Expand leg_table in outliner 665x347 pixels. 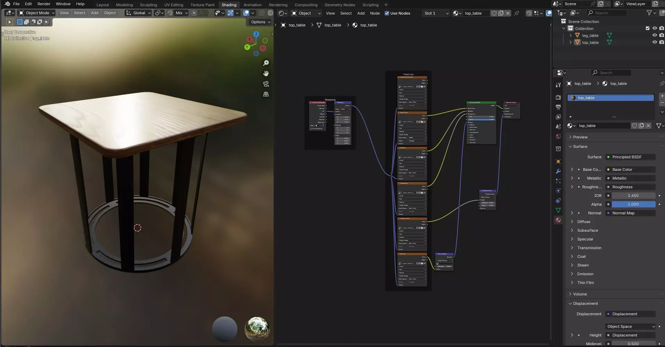(570, 36)
